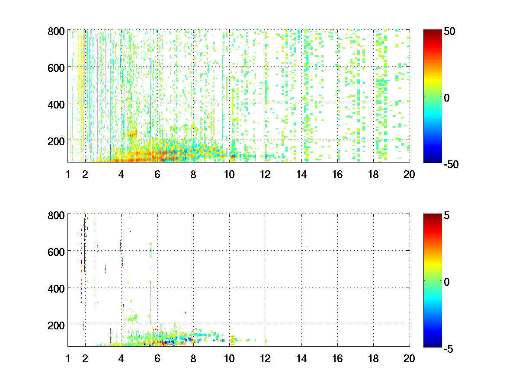Click the '14' x-axis label of the lower plot
Image resolution: width=519 pixels, height=389 pixels.
click(301, 358)
